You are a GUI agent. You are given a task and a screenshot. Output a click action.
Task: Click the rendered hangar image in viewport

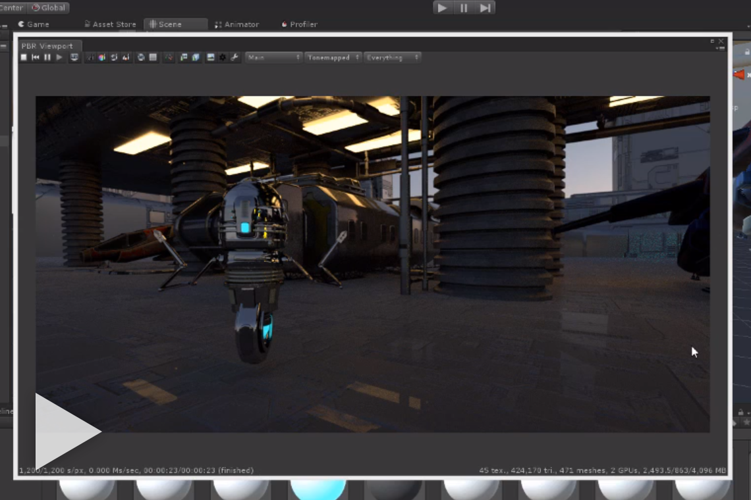click(x=373, y=264)
